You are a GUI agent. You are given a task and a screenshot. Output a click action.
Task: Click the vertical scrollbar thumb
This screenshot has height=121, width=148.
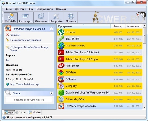[144, 36]
